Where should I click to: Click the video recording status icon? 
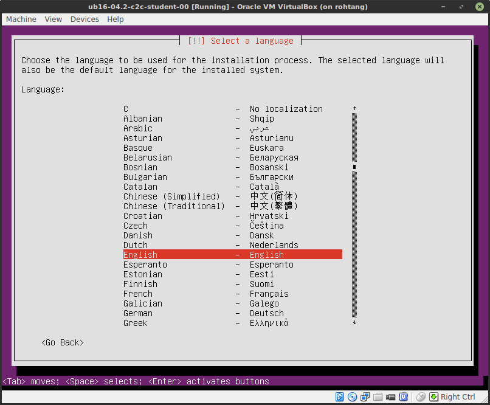(390, 396)
